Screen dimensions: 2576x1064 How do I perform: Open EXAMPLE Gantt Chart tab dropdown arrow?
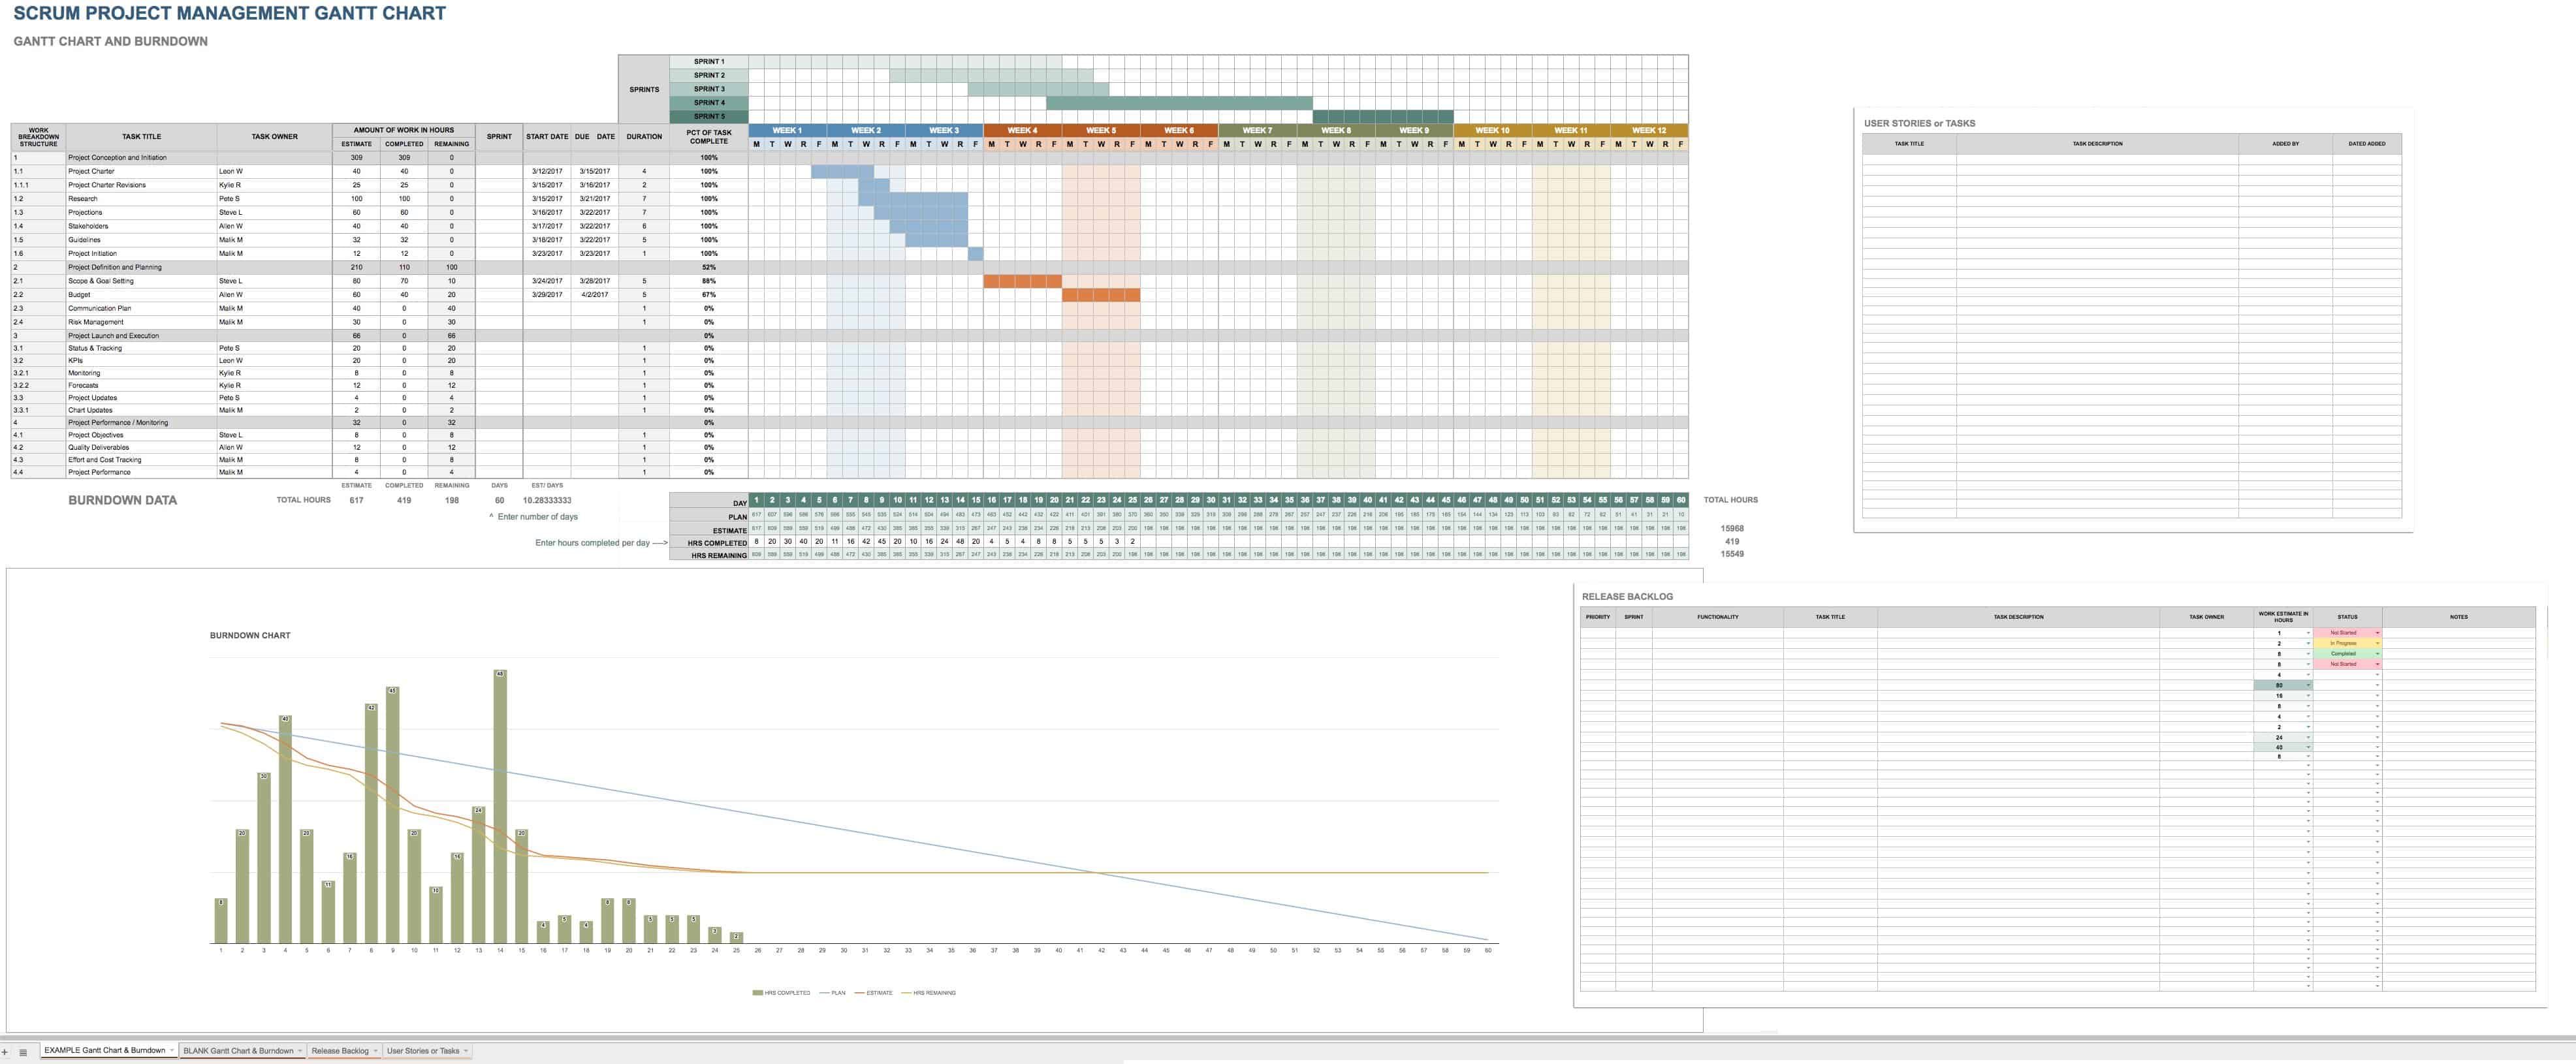[x=172, y=1050]
